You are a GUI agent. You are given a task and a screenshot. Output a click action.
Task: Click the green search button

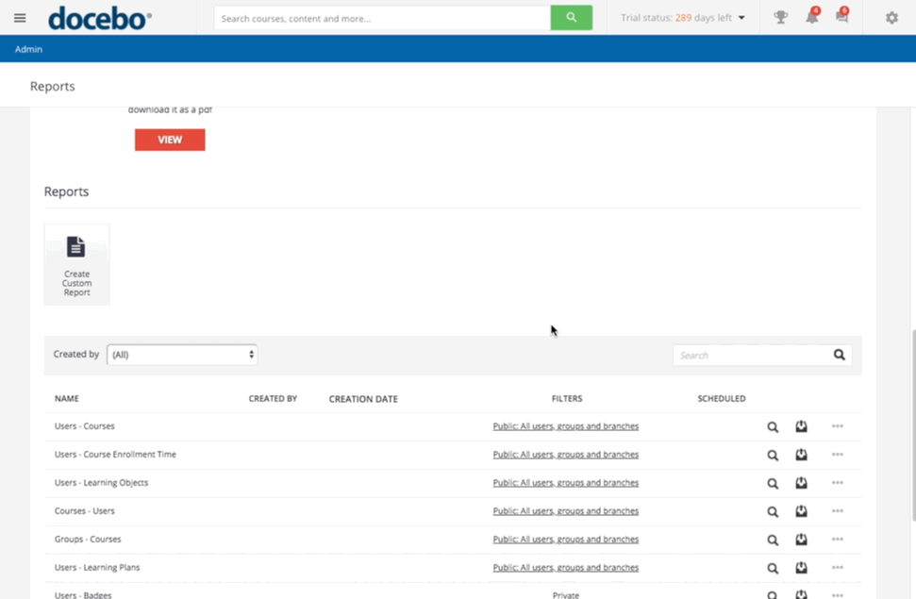click(x=571, y=18)
